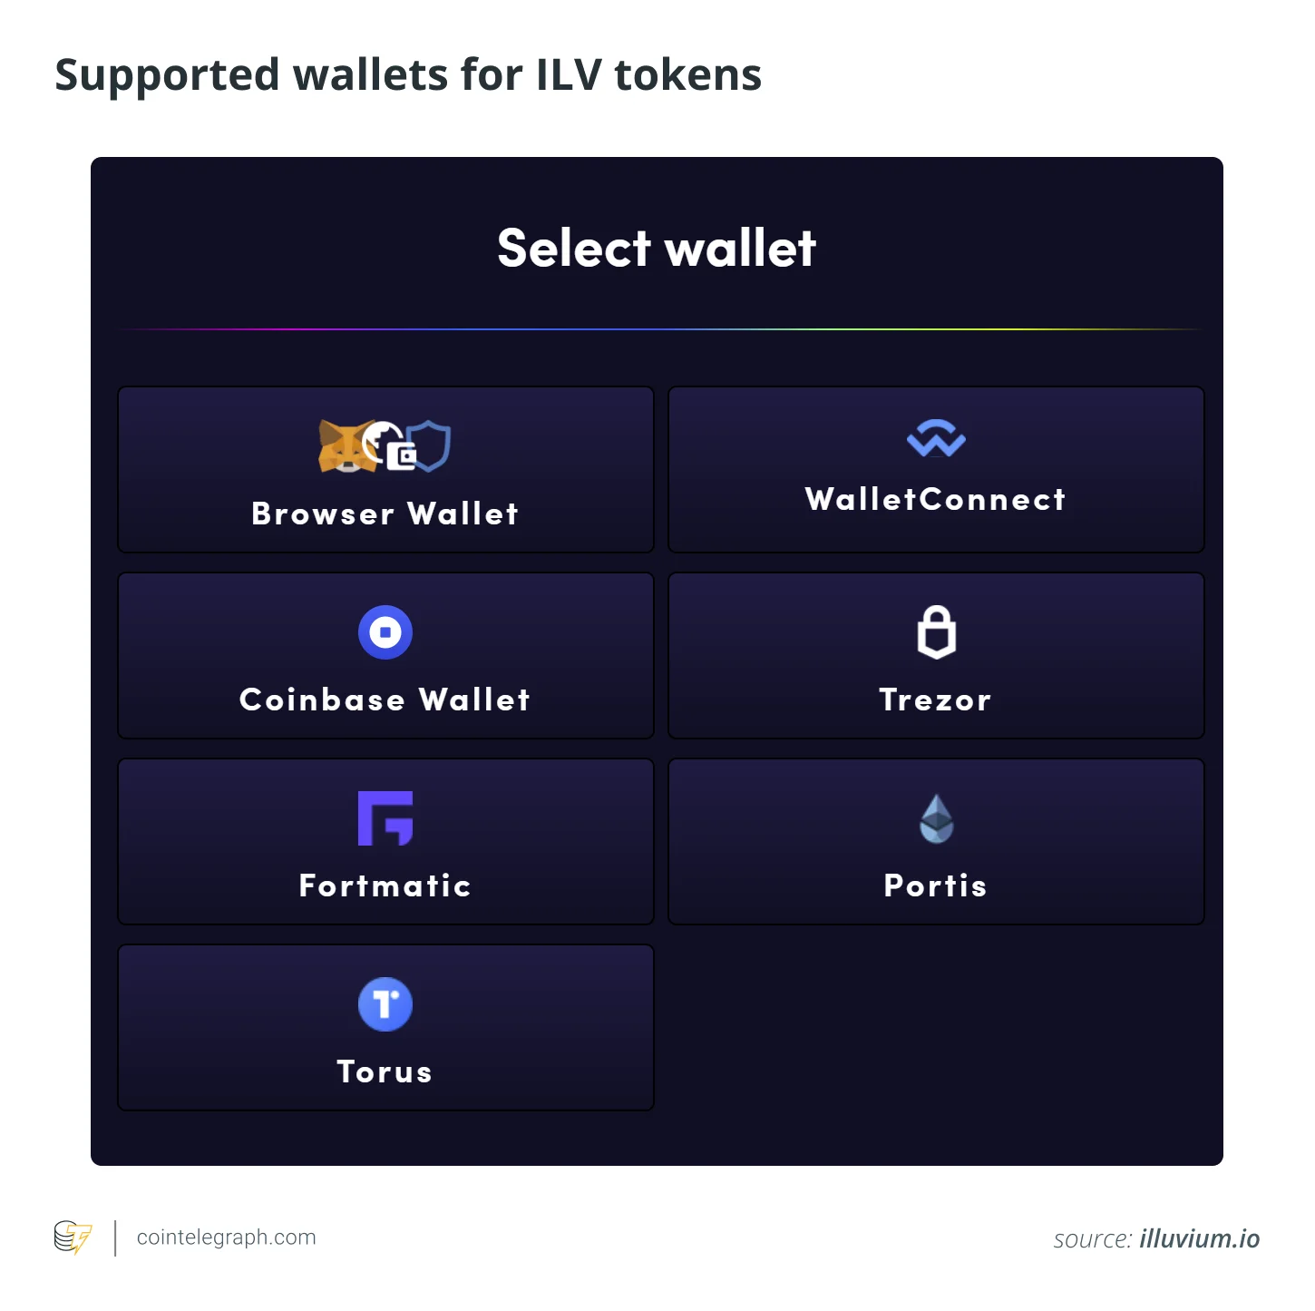1315x1311 pixels.
Task: Click the Cointelegraph logo icon
Action: click(x=73, y=1238)
